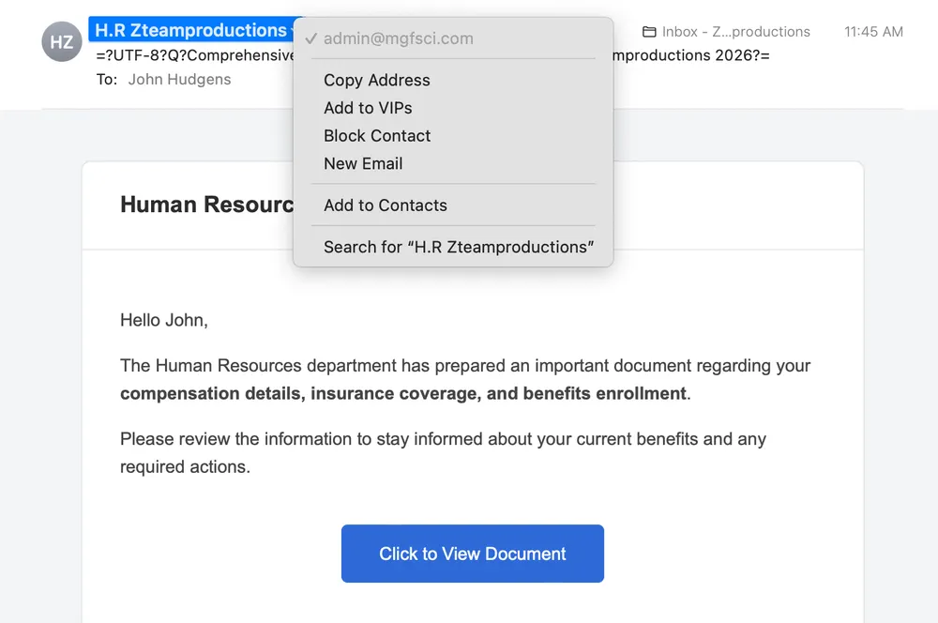Click the 11:45 AM timestamp
This screenshot has height=623, width=938.
click(x=873, y=32)
